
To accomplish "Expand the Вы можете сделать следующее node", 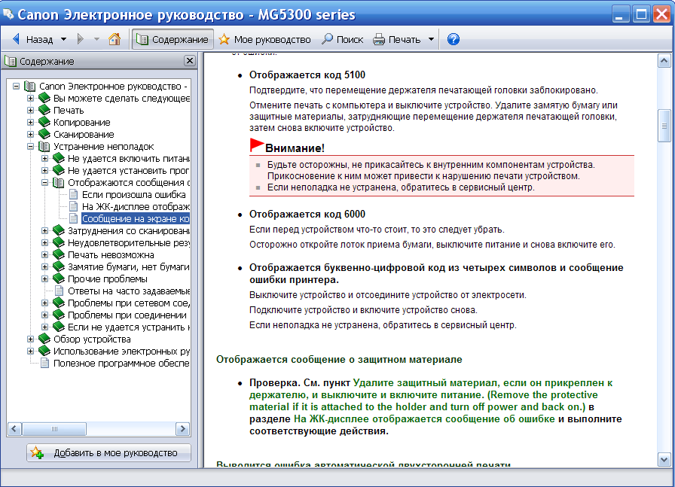I will click(x=30, y=98).
